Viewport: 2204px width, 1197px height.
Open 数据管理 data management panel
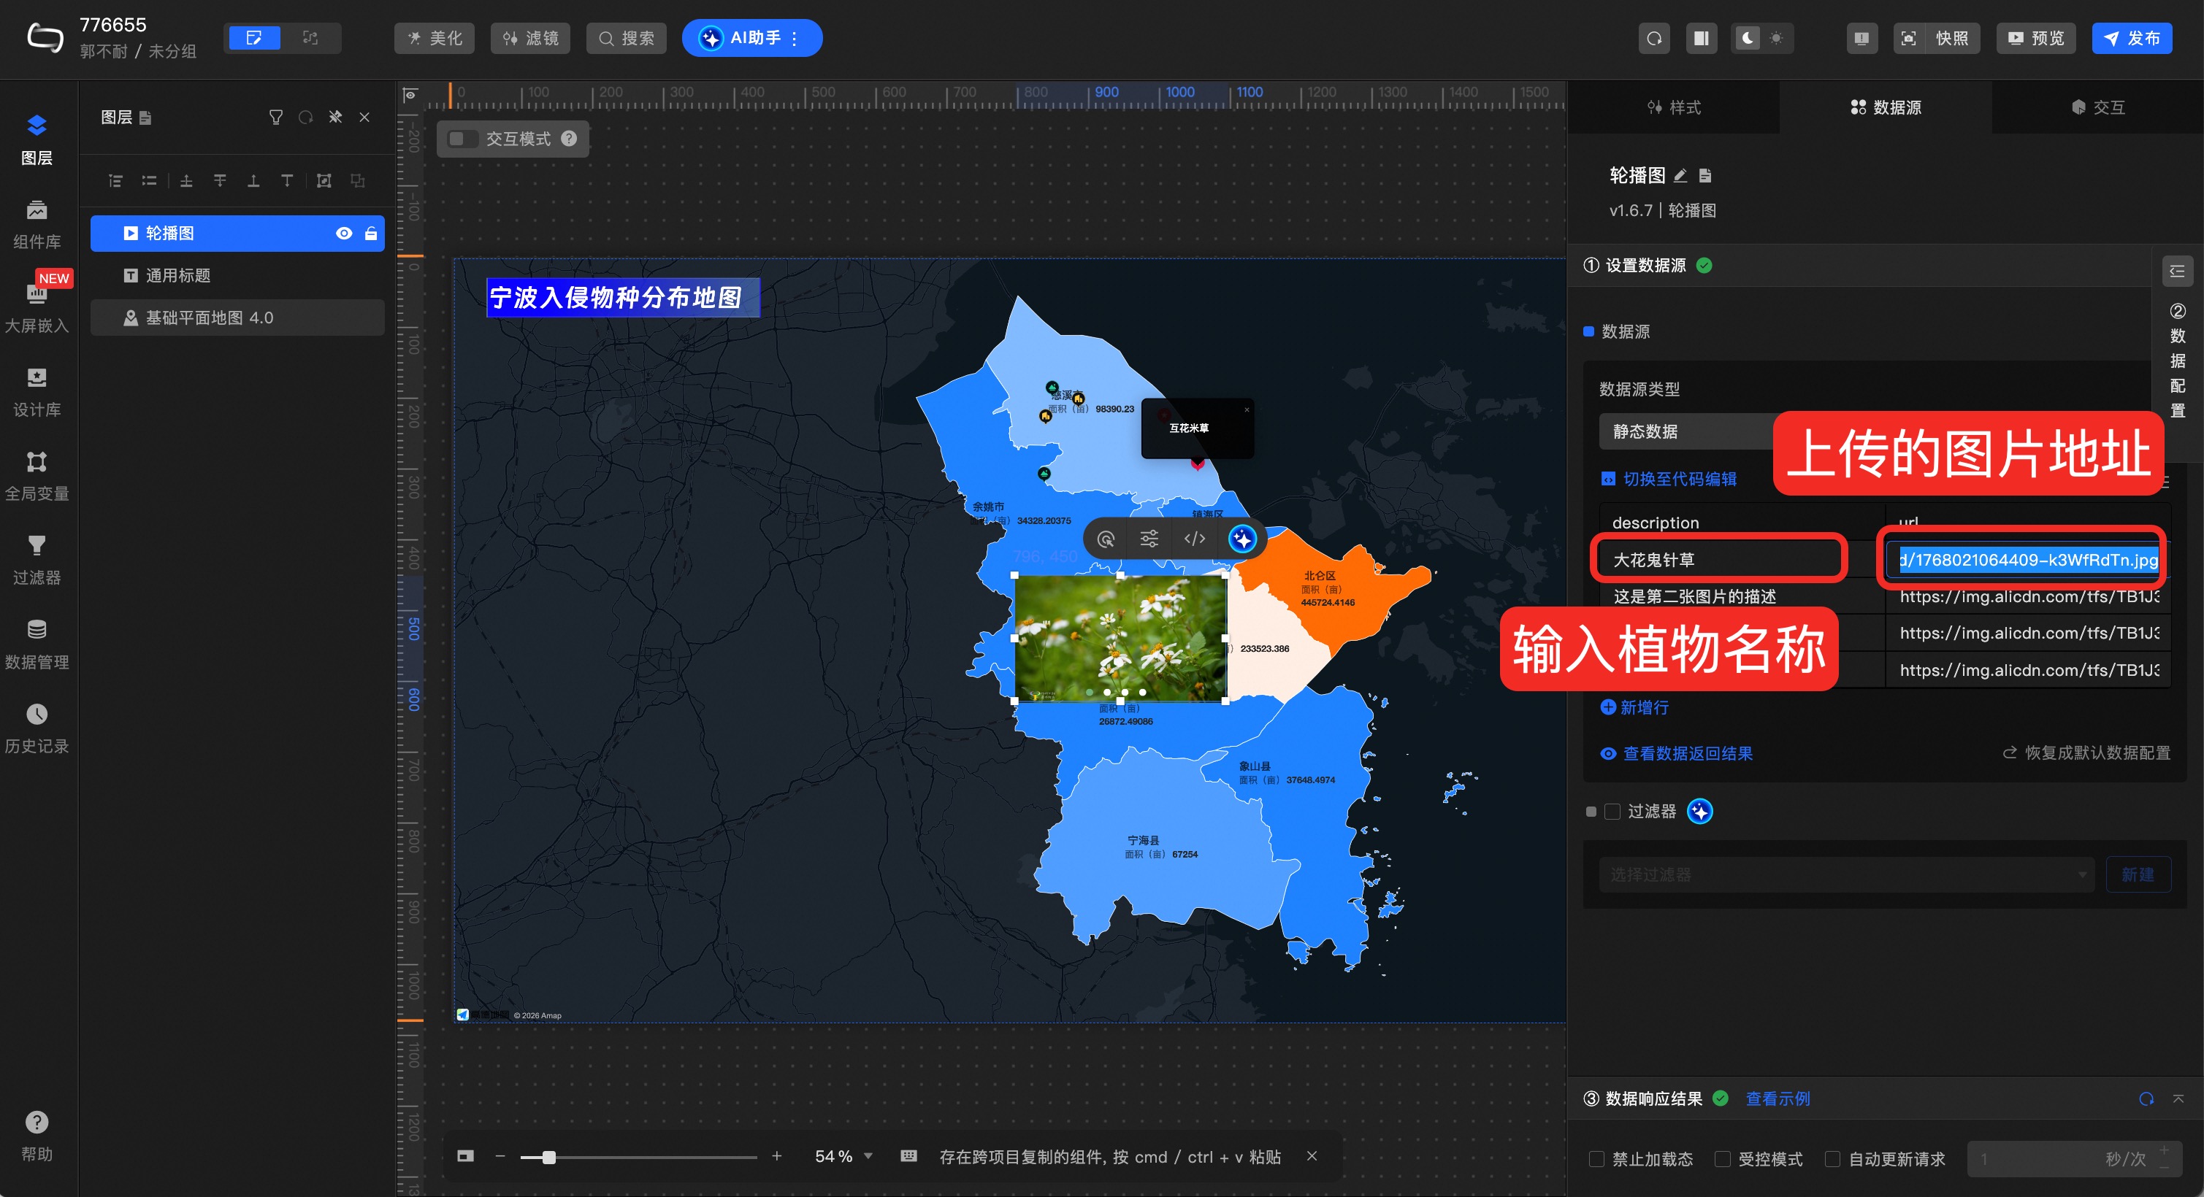[36, 643]
